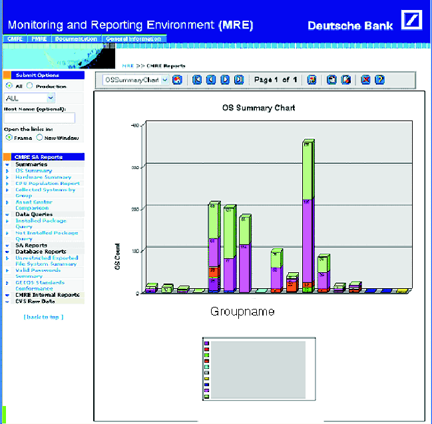Switch to the PMRE tab
Image resolution: width=432 pixels, height=424 pixels.
(39, 39)
